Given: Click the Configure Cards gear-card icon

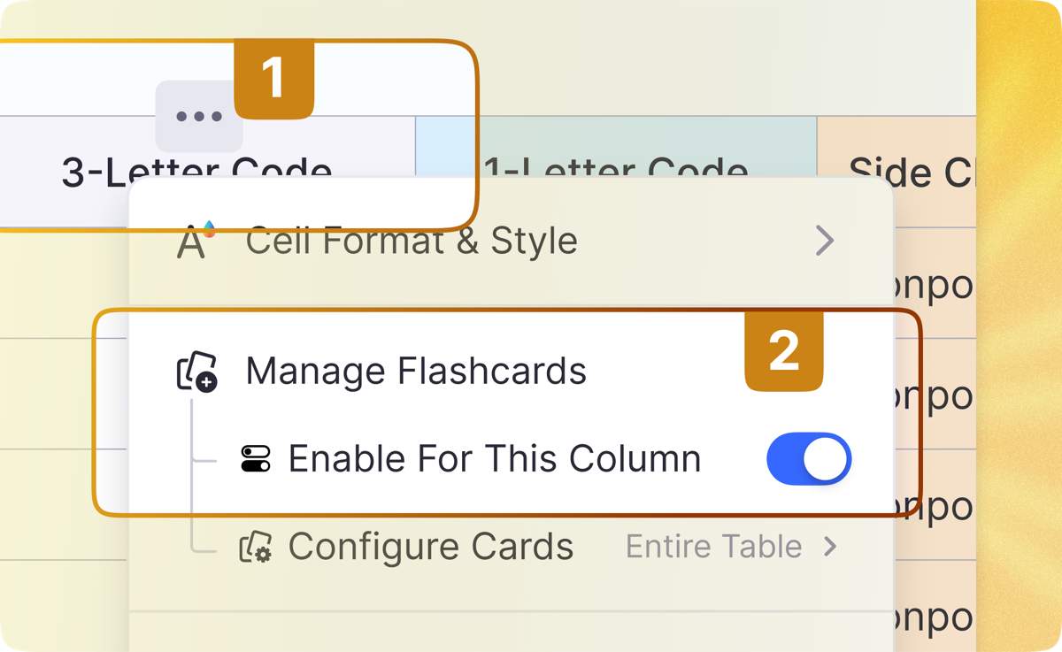Looking at the screenshot, I should pos(256,547).
